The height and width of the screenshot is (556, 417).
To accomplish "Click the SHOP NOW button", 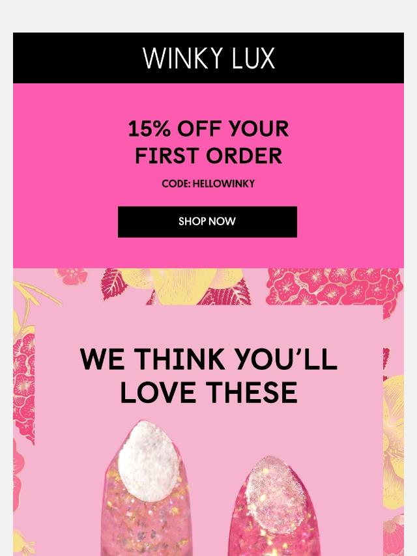I will click(x=207, y=222).
